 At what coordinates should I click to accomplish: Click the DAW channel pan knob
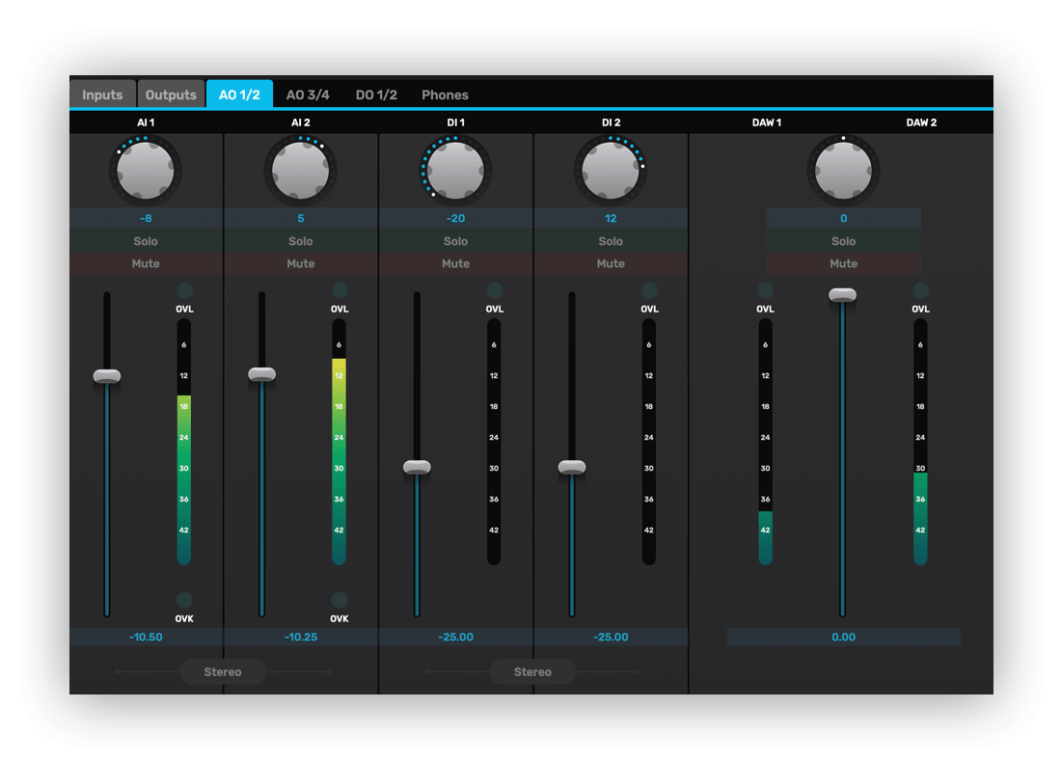click(843, 171)
